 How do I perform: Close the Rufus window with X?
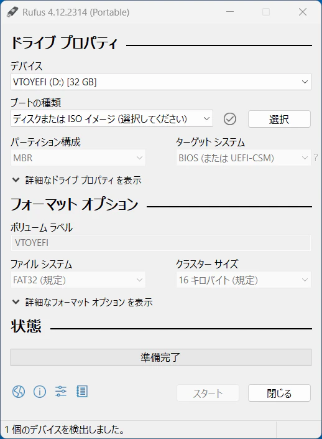(303, 12)
